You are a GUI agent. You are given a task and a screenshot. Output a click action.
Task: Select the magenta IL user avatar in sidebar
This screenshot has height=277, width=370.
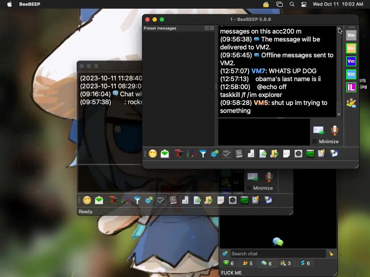pos(351,87)
